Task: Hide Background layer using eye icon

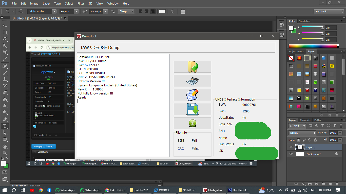Action: pos(291,154)
